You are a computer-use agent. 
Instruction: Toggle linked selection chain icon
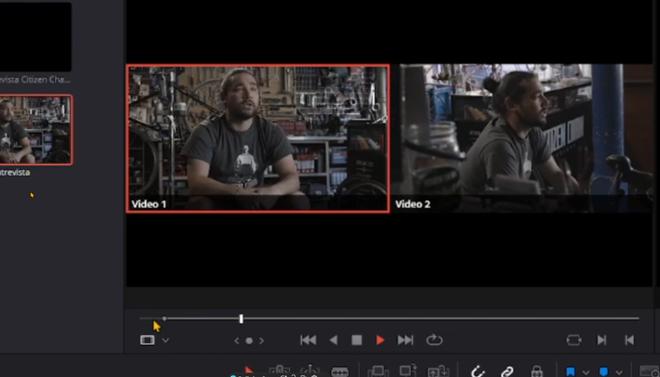[508, 372]
